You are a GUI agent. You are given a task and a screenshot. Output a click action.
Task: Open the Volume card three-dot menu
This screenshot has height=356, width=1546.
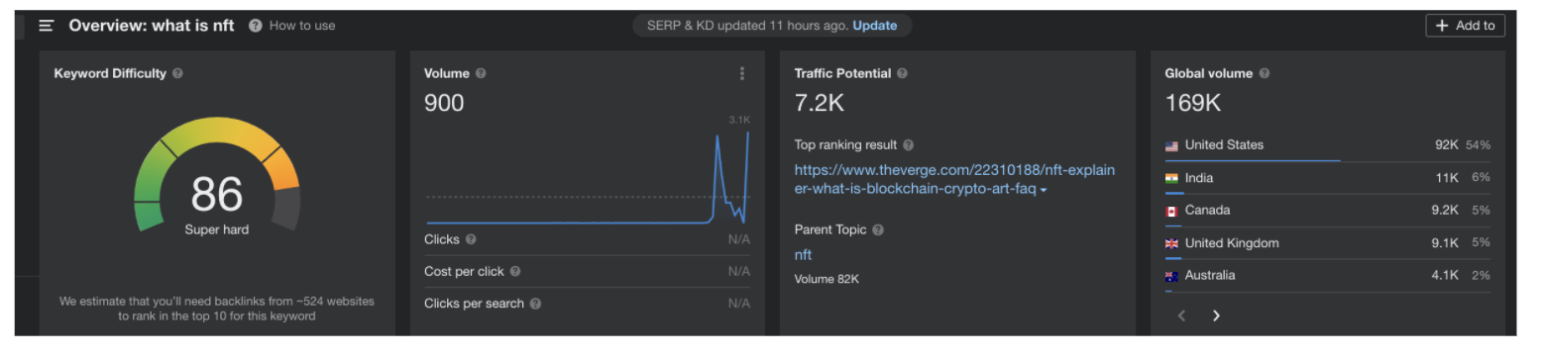click(x=741, y=73)
